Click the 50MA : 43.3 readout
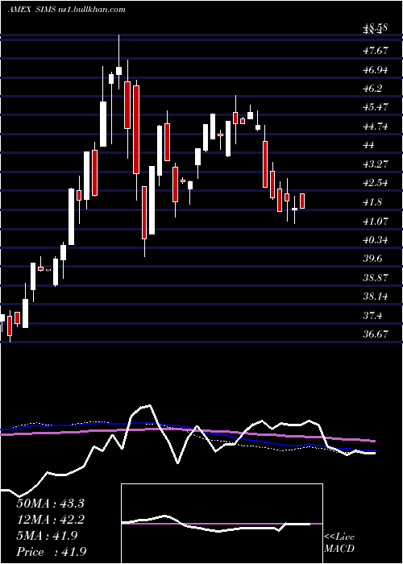 [x=50, y=504]
